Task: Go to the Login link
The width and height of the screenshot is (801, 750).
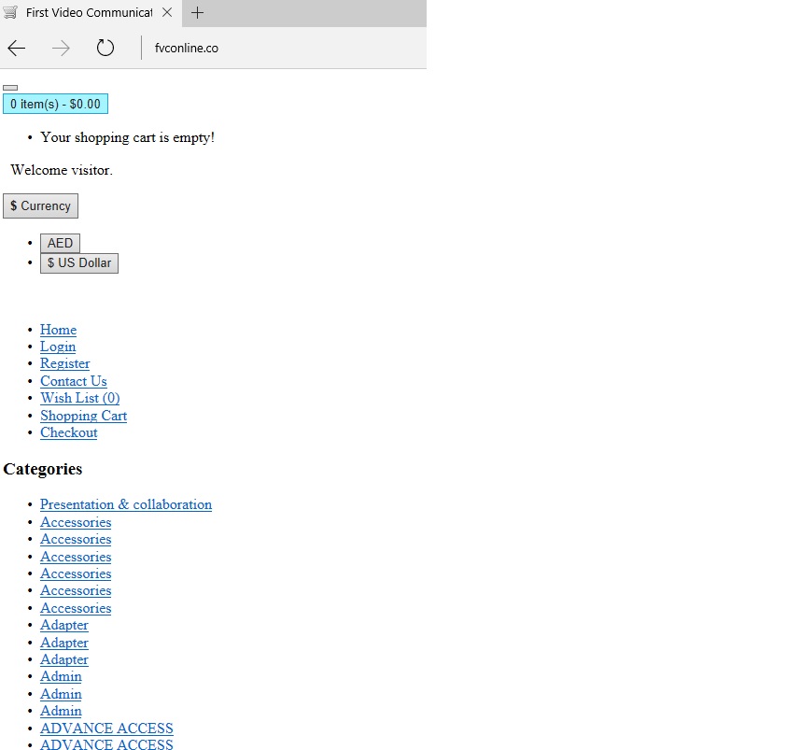Action: point(58,347)
